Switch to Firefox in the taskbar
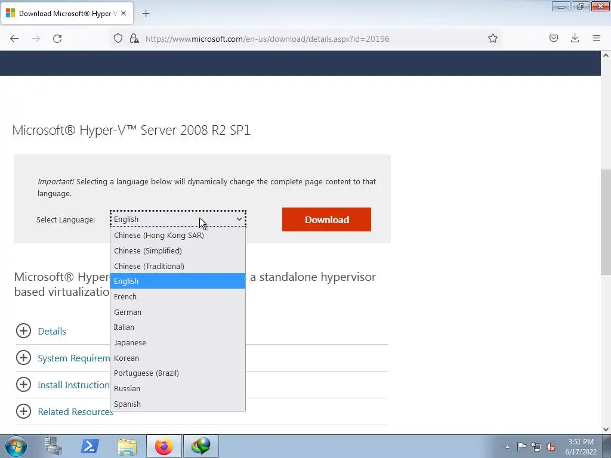Viewport: 611px width, 458px height. (x=164, y=446)
